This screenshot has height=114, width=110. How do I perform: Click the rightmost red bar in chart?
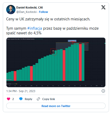click(x=80, y=62)
